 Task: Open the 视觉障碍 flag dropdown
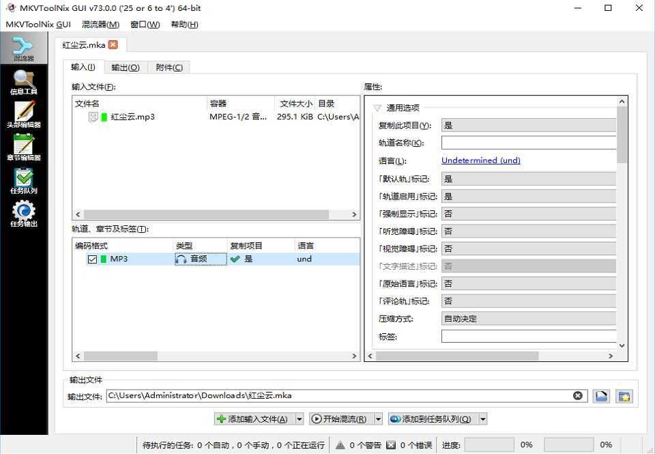pos(528,249)
